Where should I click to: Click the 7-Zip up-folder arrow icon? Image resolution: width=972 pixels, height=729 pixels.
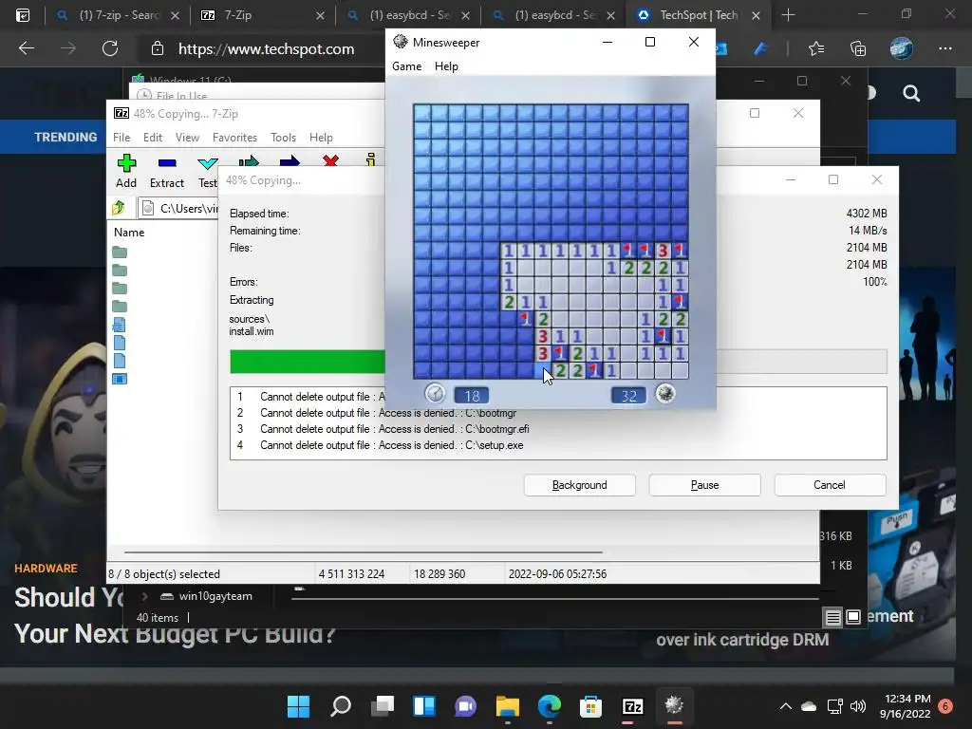click(x=119, y=208)
